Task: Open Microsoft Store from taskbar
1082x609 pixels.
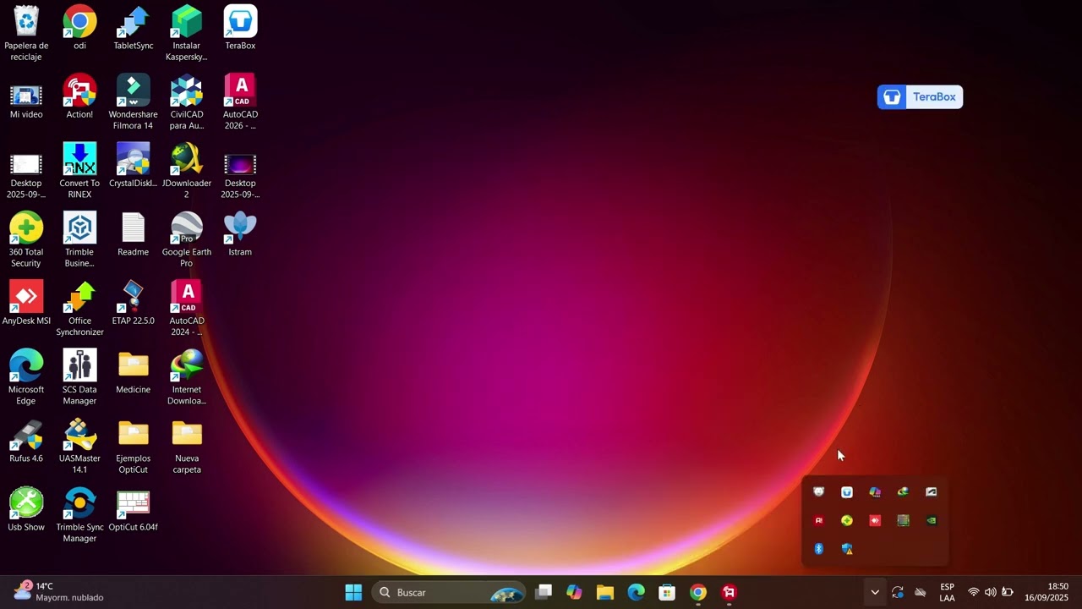Action: click(667, 592)
